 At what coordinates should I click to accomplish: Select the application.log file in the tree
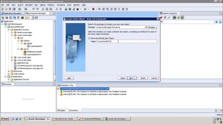pyautogui.click(x=23, y=63)
